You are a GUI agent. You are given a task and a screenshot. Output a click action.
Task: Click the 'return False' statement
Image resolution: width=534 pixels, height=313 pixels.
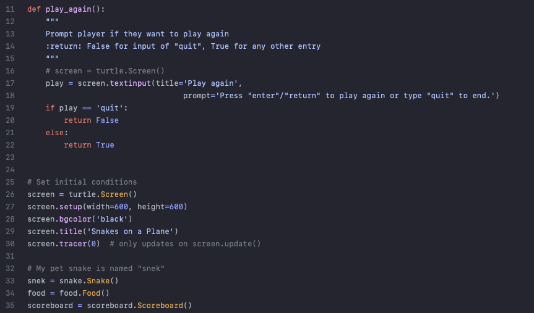pyautogui.click(x=92, y=120)
